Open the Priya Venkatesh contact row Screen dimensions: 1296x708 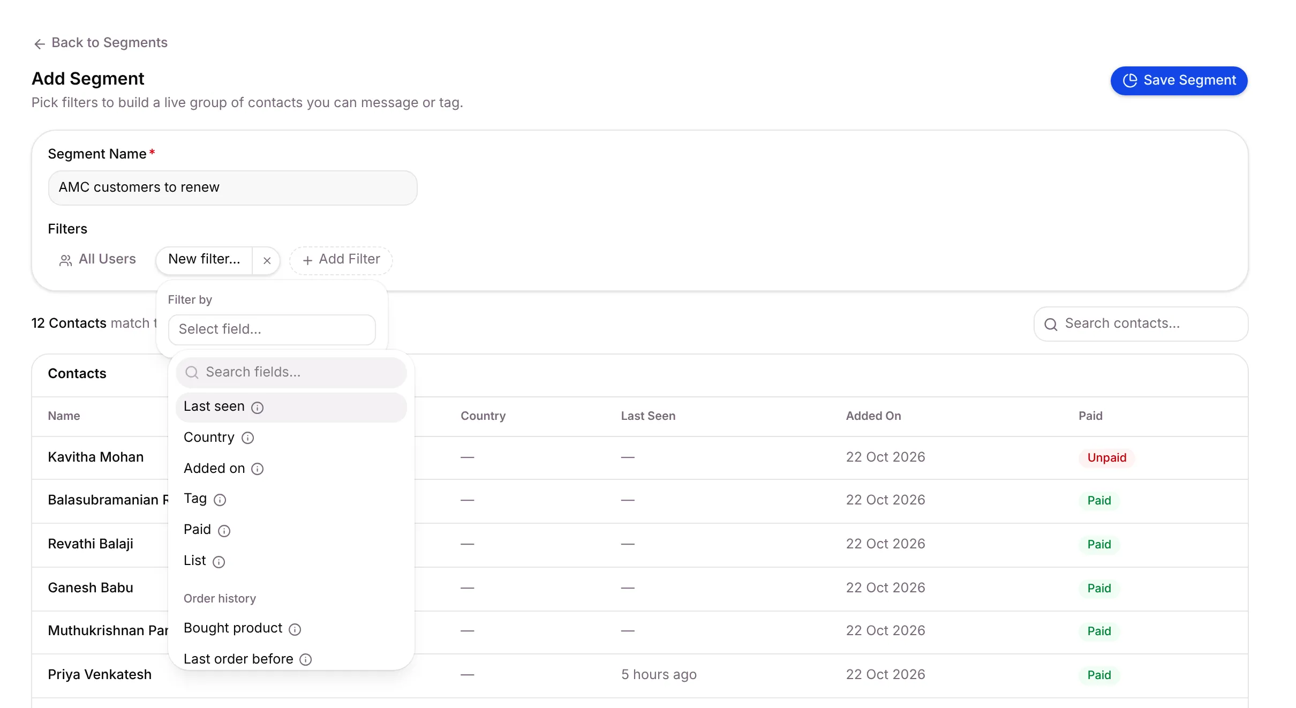(x=639, y=675)
